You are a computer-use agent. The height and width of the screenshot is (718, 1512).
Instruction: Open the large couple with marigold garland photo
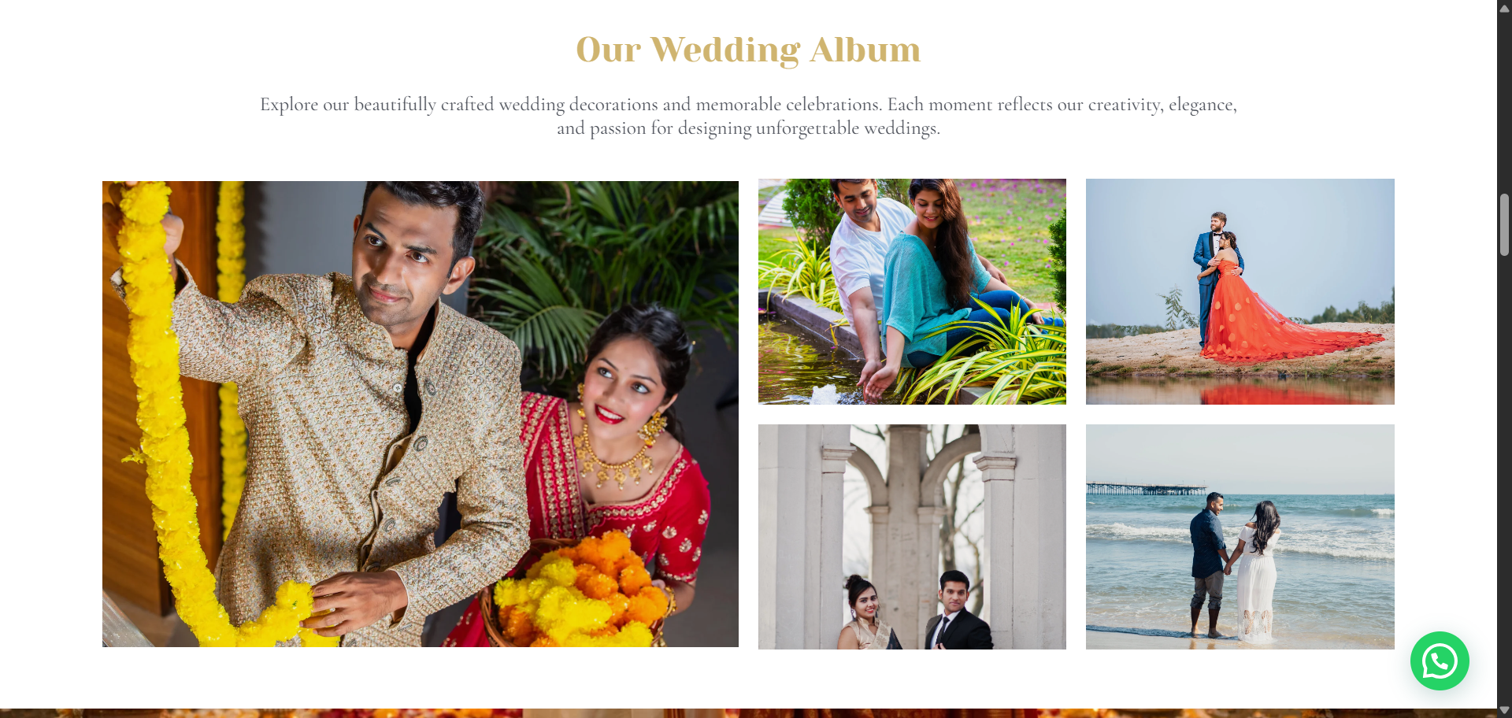coord(421,414)
